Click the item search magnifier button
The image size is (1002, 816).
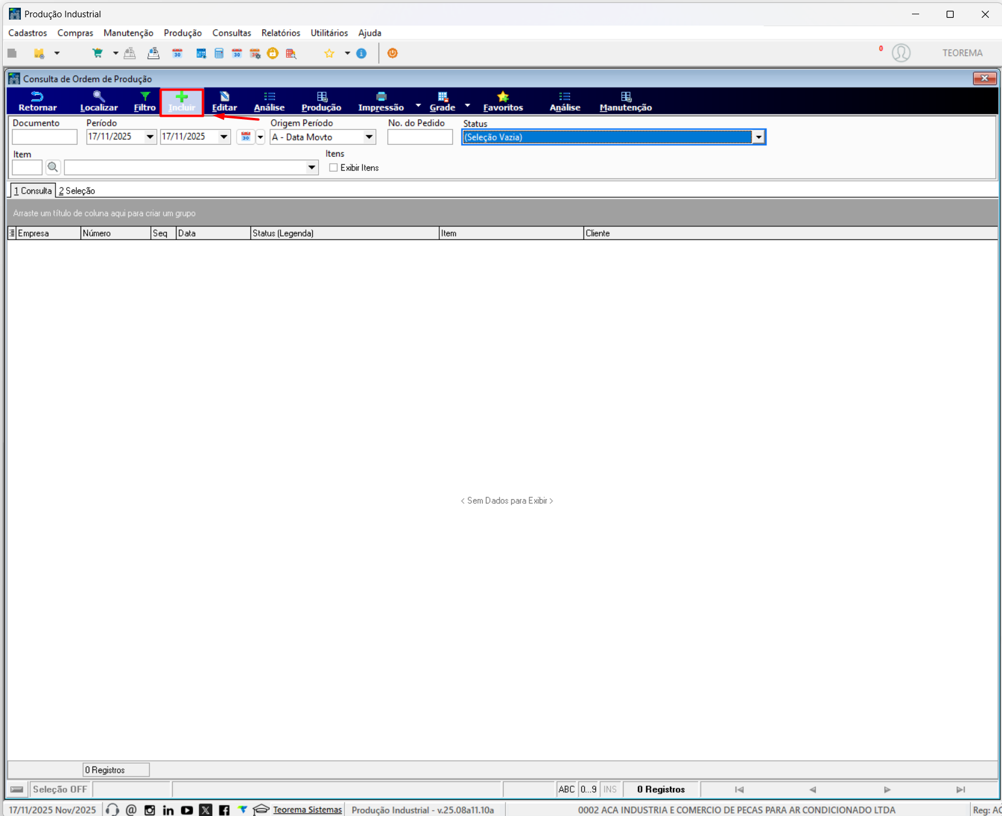[53, 167]
